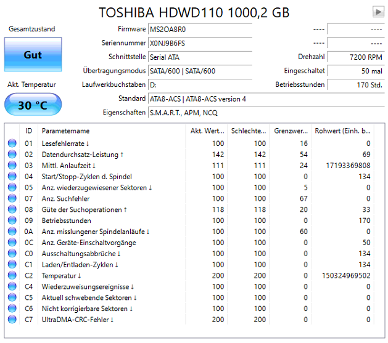The height and width of the screenshot is (343, 388).
Task: Click the next disk arrow button
Action: pyautogui.click(x=378, y=12)
